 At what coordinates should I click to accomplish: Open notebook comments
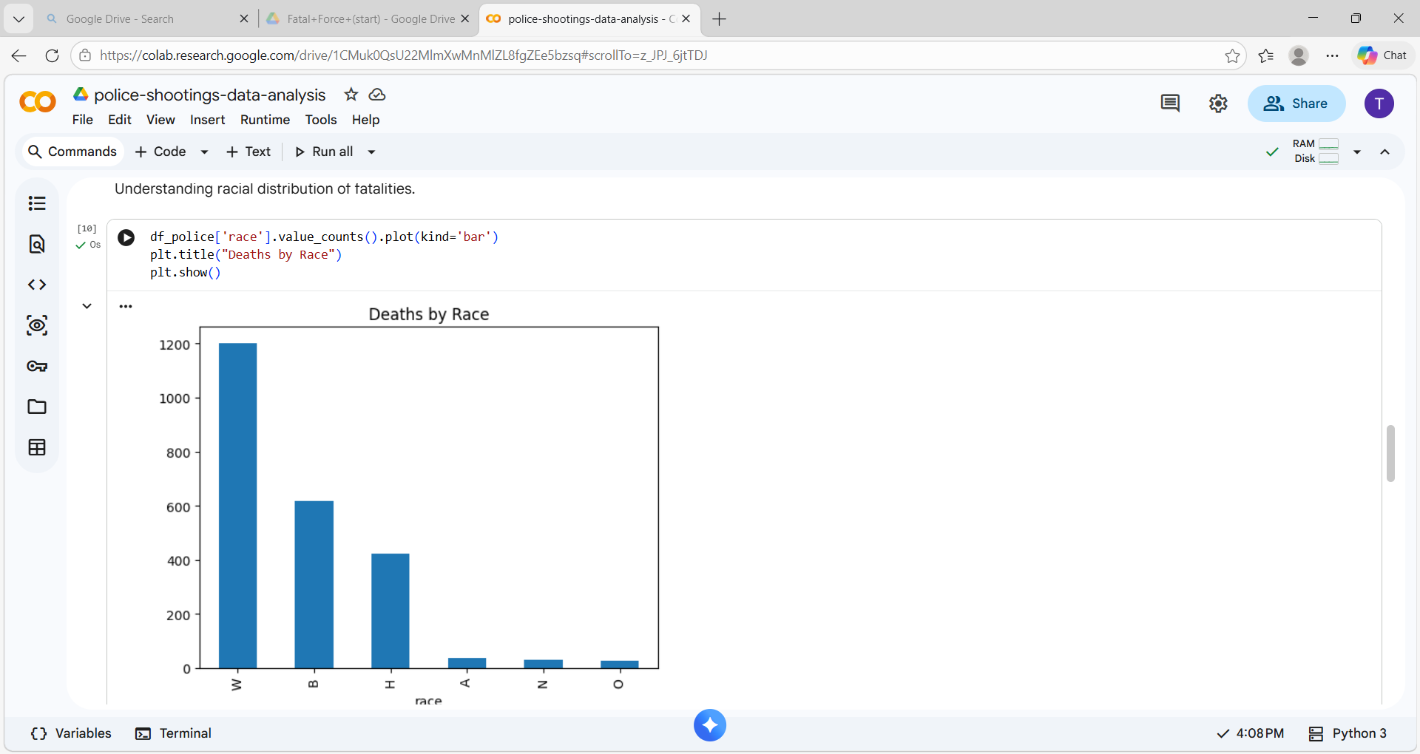coord(1169,103)
